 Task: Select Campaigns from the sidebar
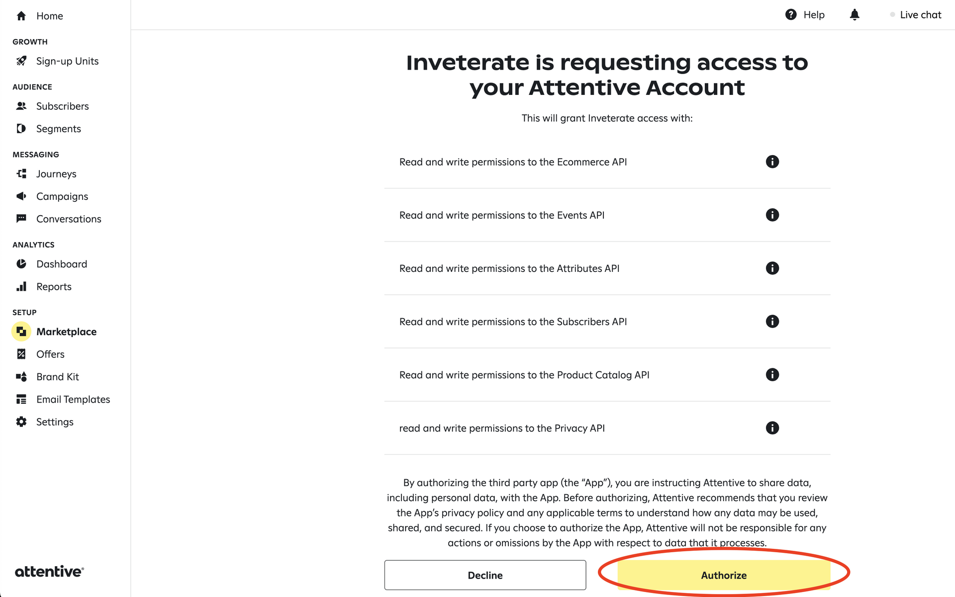click(62, 196)
